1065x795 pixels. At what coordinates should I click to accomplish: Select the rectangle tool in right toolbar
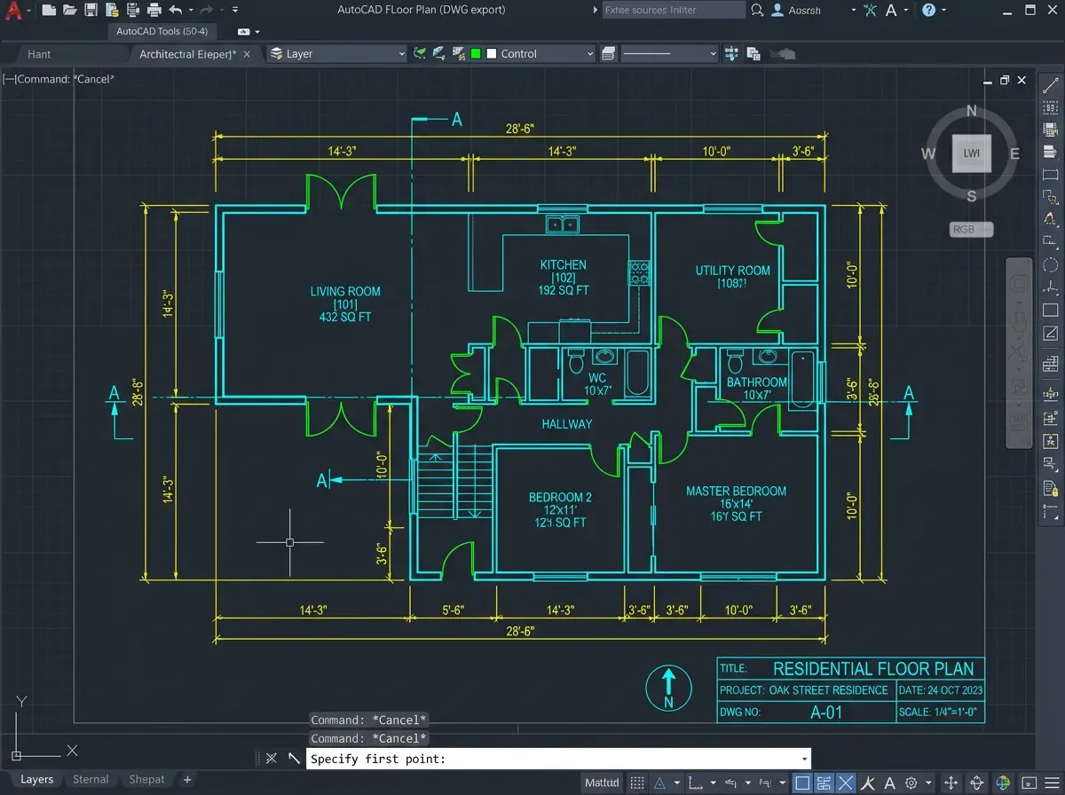(1051, 310)
